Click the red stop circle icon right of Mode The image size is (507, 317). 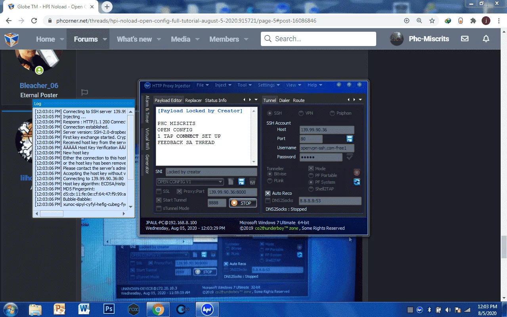[x=357, y=173]
